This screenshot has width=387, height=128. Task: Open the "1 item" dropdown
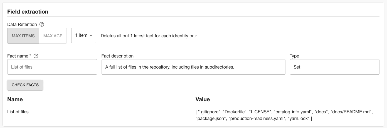84,35
